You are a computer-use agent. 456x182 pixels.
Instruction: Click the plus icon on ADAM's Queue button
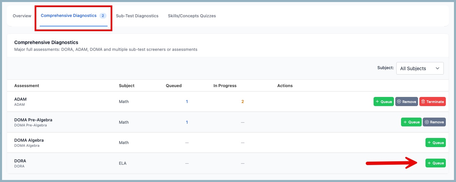pyautogui.click(x=377, y=102)
